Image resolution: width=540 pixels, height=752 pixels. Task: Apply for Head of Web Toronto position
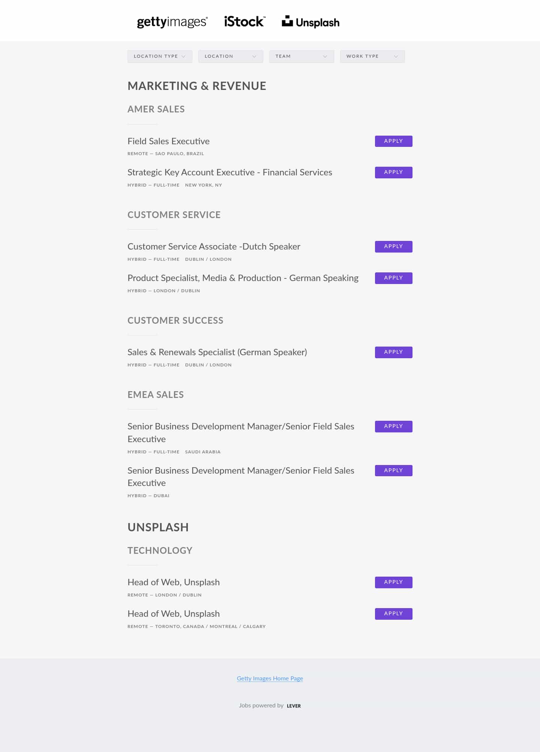click(393, 614)
